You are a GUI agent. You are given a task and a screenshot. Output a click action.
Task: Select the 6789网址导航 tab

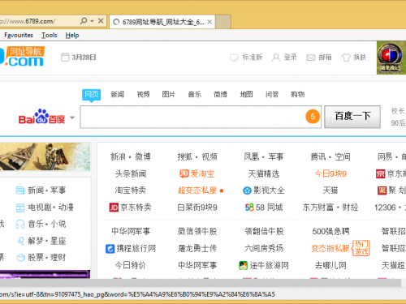click(x=162, y=22)
